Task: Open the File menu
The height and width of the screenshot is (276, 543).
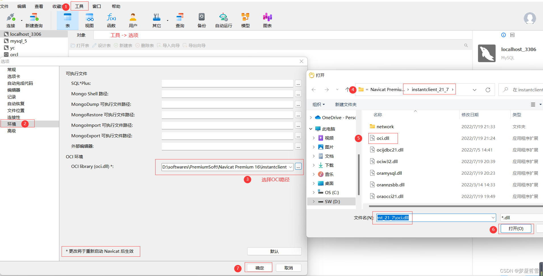Action: coord(5,6)
